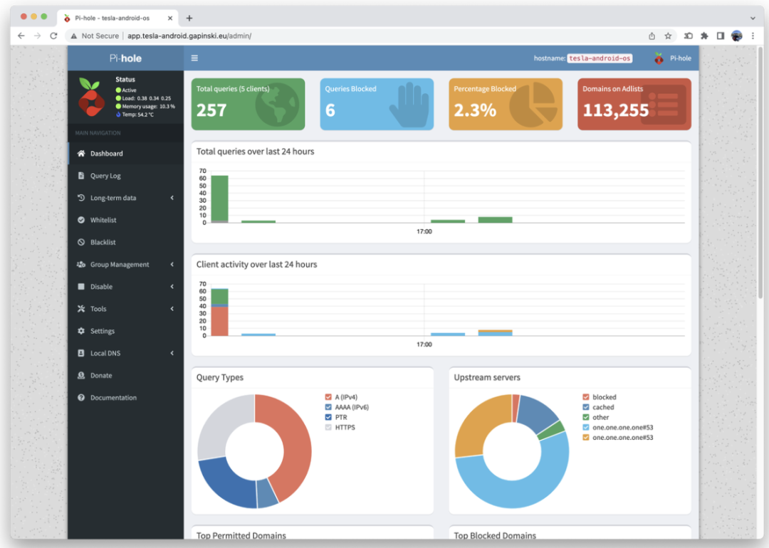Click the Whitelist checkmark icon
The width and height of the screenshot is (769, 548).
81,220
